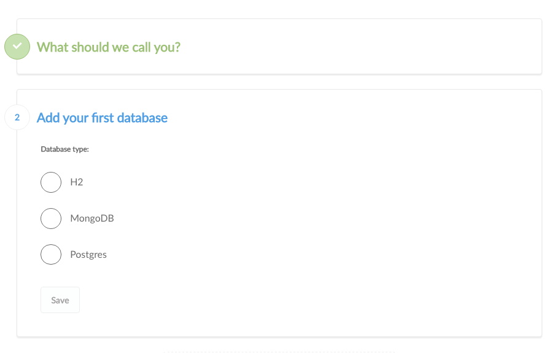Click the step 2 number circle

point(17,117)
